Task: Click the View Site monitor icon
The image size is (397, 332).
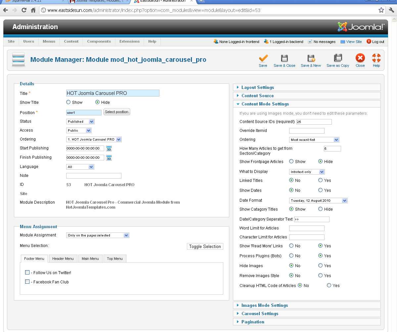Action: click(343, 42)
